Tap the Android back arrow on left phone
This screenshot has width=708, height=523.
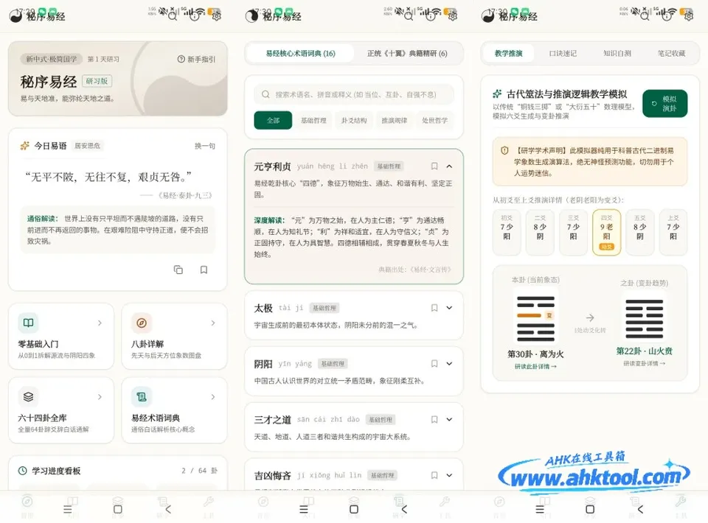click(x=168, y=510)
